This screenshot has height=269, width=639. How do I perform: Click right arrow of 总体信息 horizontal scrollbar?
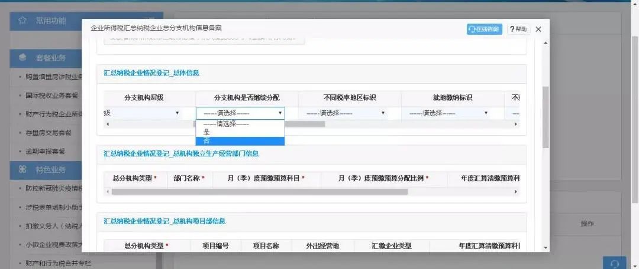pyautogui.click(x=516, y=124)
